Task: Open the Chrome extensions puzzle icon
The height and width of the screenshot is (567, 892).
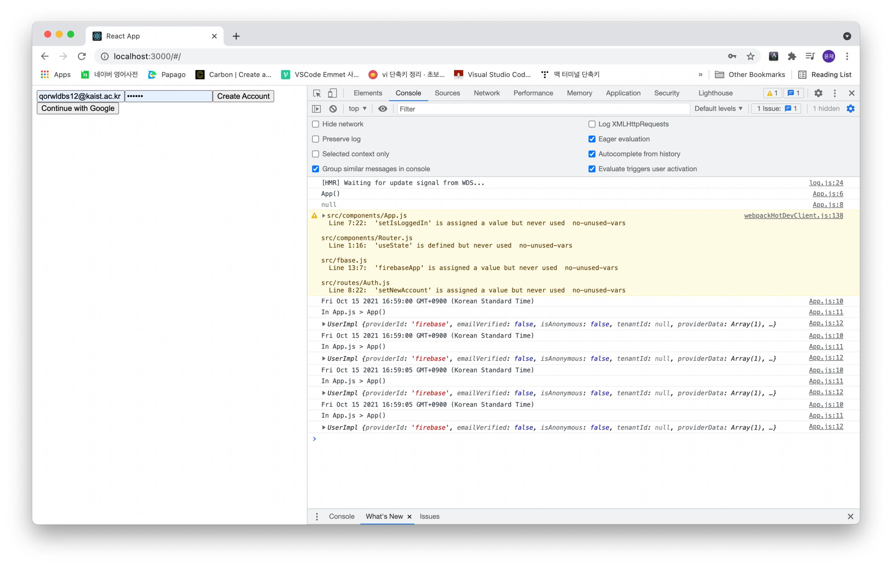Action: click(792, 56)
